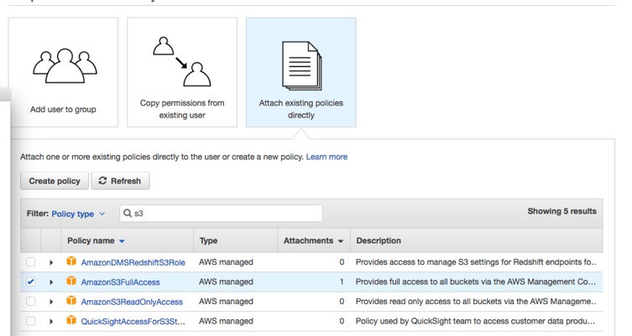
Task: Check the AmazonS3ReadOnlyAccess checkbox
Action: [30, 302]
